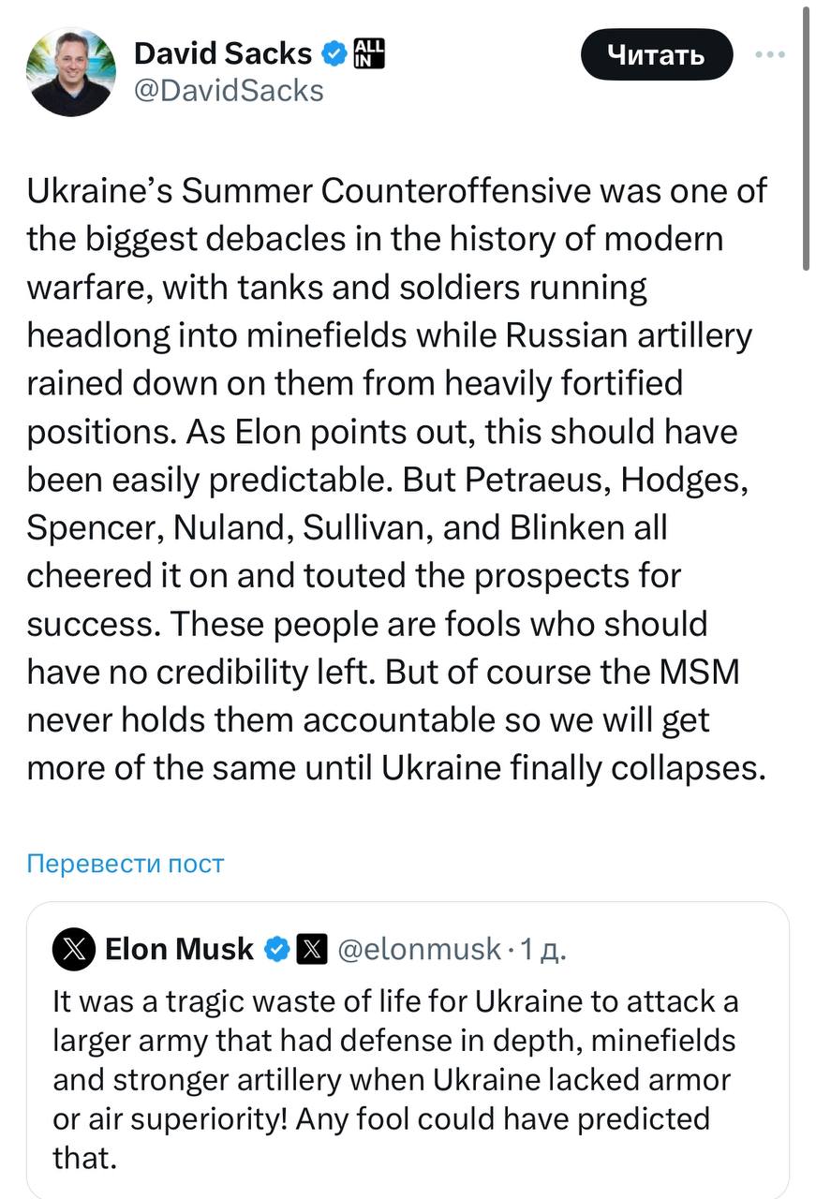Open the @elonmusk handle
Image resolution: width=816 pixels, height=1199 pixels.
tap(418, 949)
